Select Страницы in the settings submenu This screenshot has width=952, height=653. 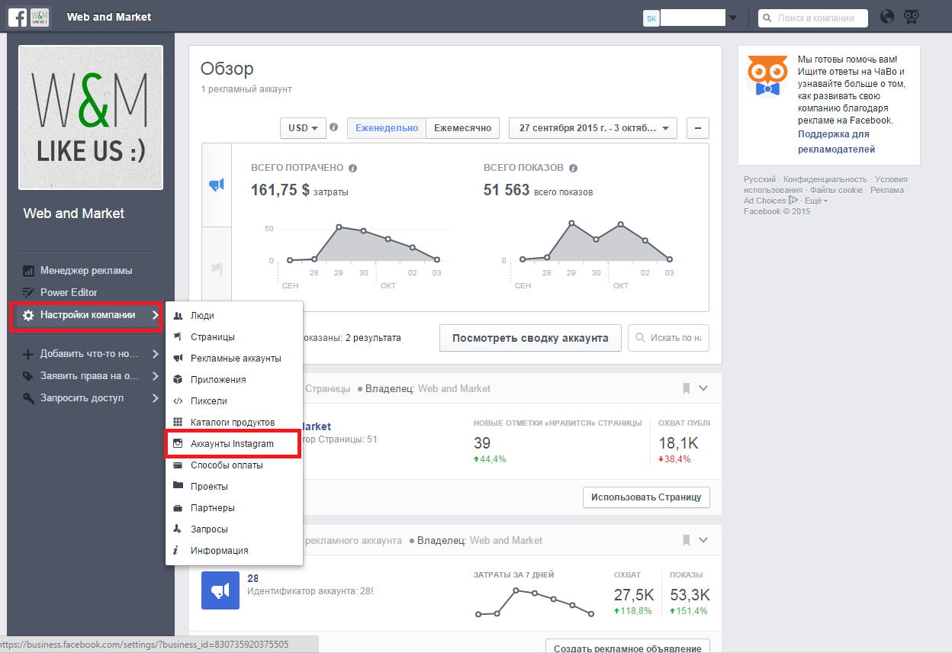234,336
